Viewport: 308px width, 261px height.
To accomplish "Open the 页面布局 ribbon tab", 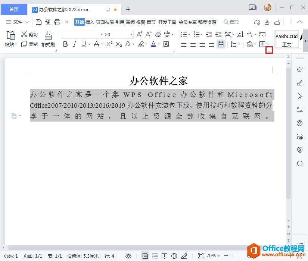I will coord(105,22).
